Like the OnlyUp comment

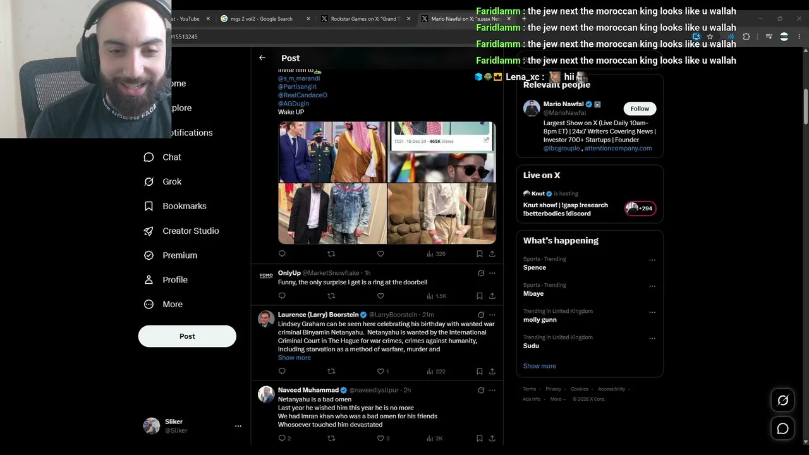pos(380,296)
